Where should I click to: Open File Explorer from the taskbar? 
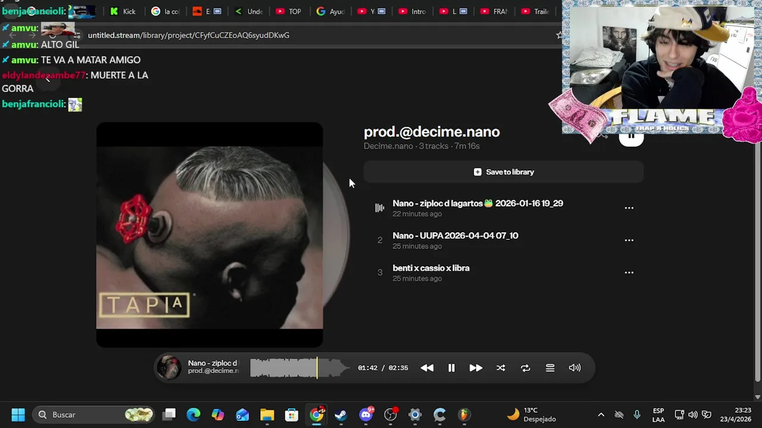coord(267,414)
